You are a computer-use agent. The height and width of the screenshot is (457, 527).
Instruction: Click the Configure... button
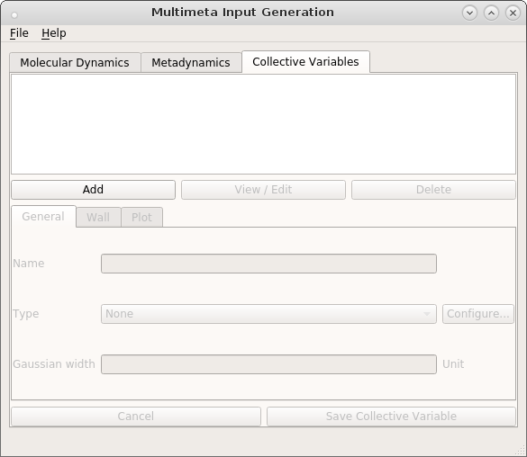[478, 314]
